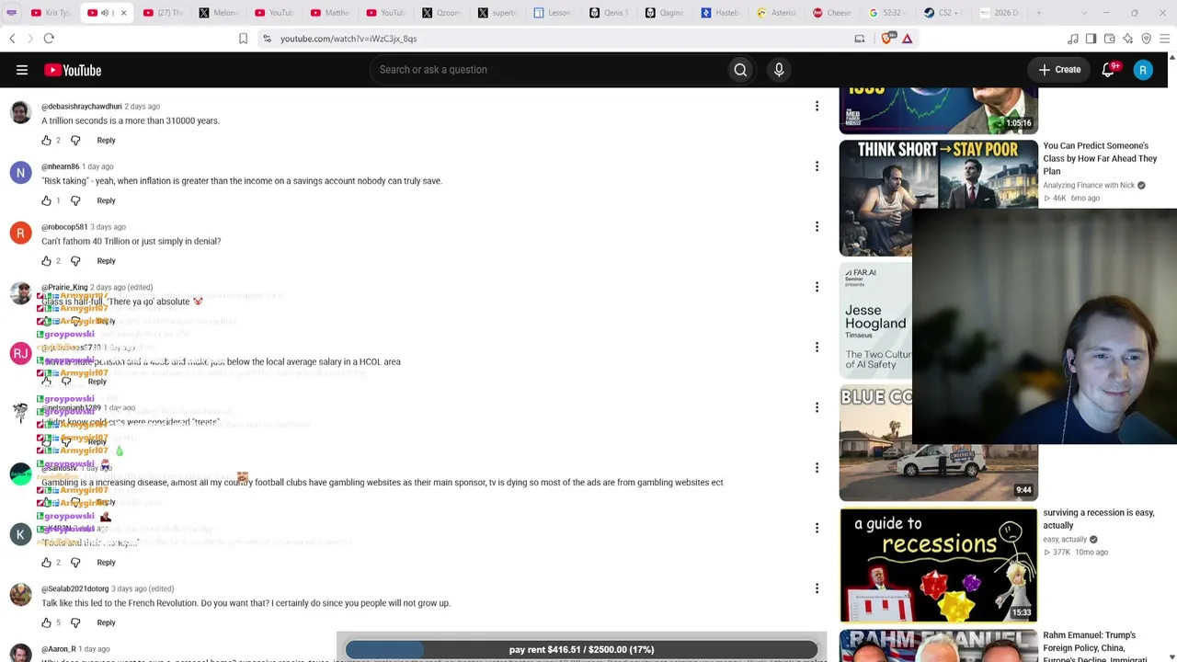1177x662 pixels.
Task: Open the YouTube guide hamburger menu
Action: pos(22,70)
